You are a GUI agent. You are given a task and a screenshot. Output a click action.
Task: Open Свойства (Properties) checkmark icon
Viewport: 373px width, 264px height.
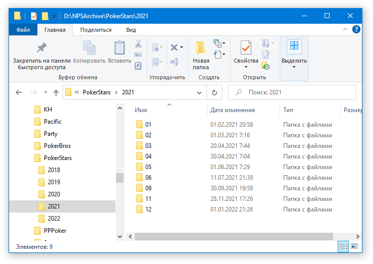coord(246,48)
